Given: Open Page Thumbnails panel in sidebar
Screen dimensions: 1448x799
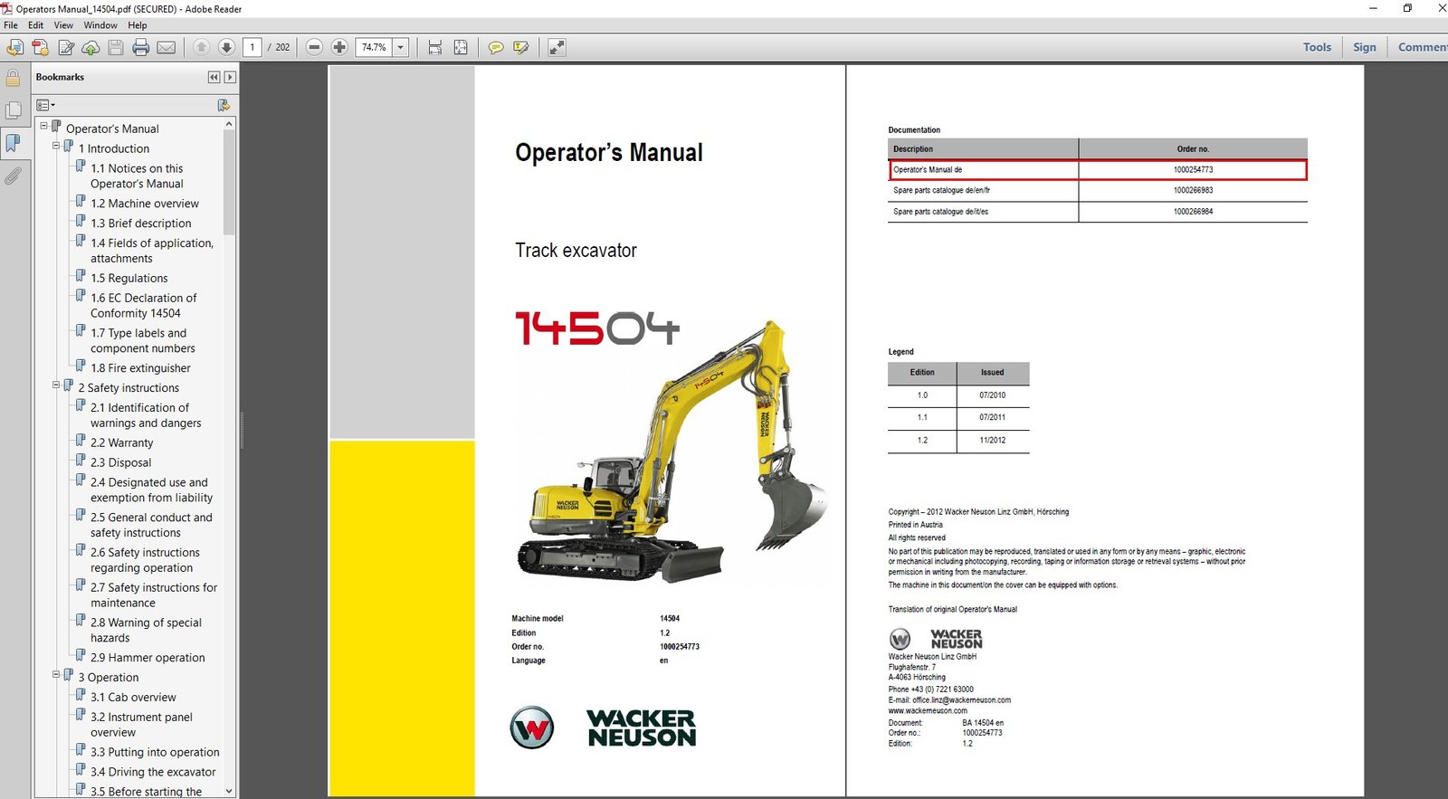Looking at the screenshot, I should click(13, 110).
